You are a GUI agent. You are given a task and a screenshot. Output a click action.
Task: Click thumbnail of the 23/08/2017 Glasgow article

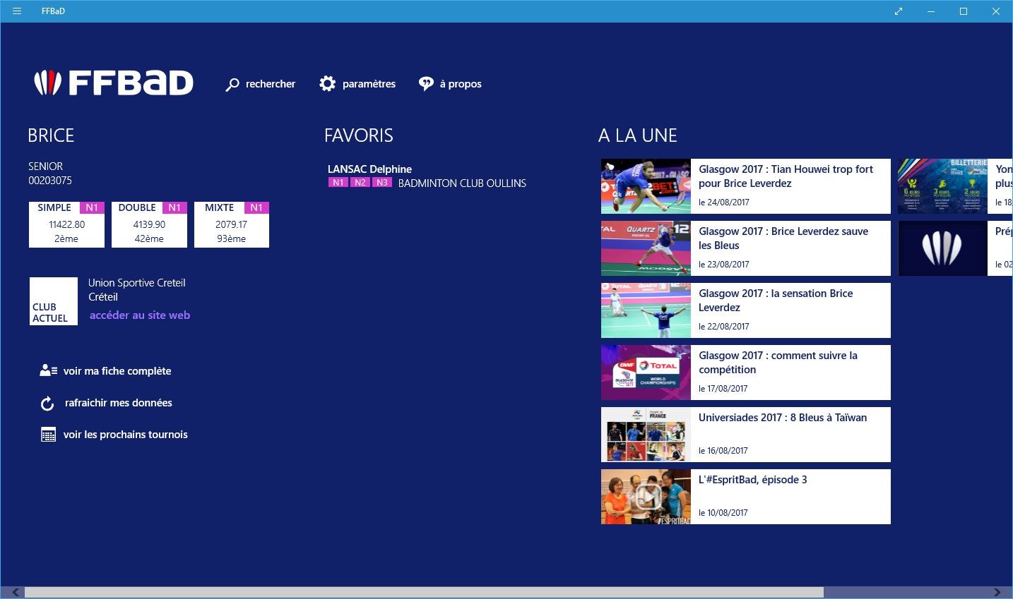[x=646, y=248]
